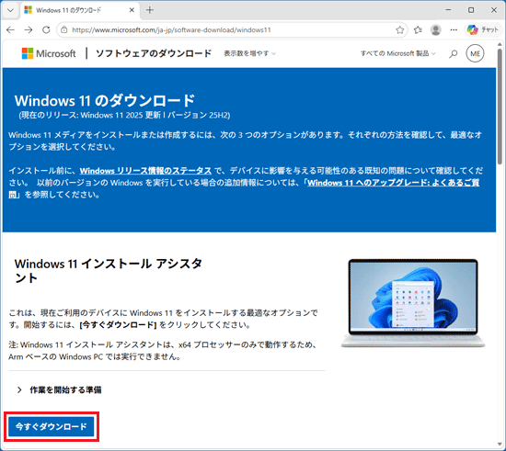The height and width of the screenshot is (451, 506).
Task: Open the tab search dropdown arrow
Action: (x=10, y=10)
